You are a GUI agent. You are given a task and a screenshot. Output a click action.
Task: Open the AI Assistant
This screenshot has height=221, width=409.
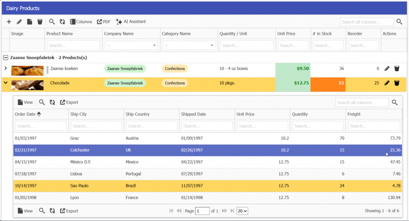(131, 22)
